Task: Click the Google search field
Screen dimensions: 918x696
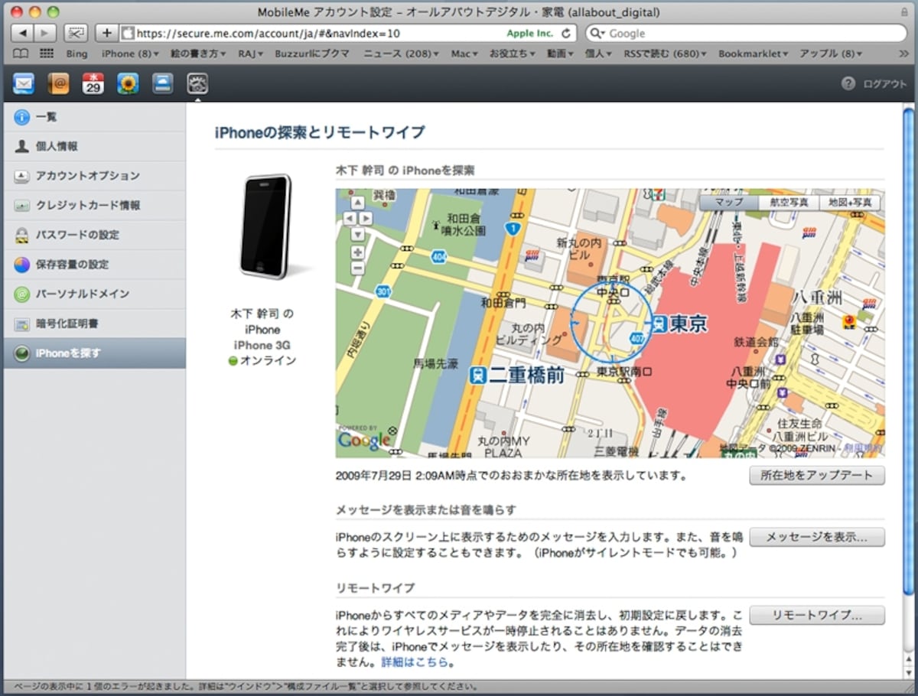Action: click(746, 34)
